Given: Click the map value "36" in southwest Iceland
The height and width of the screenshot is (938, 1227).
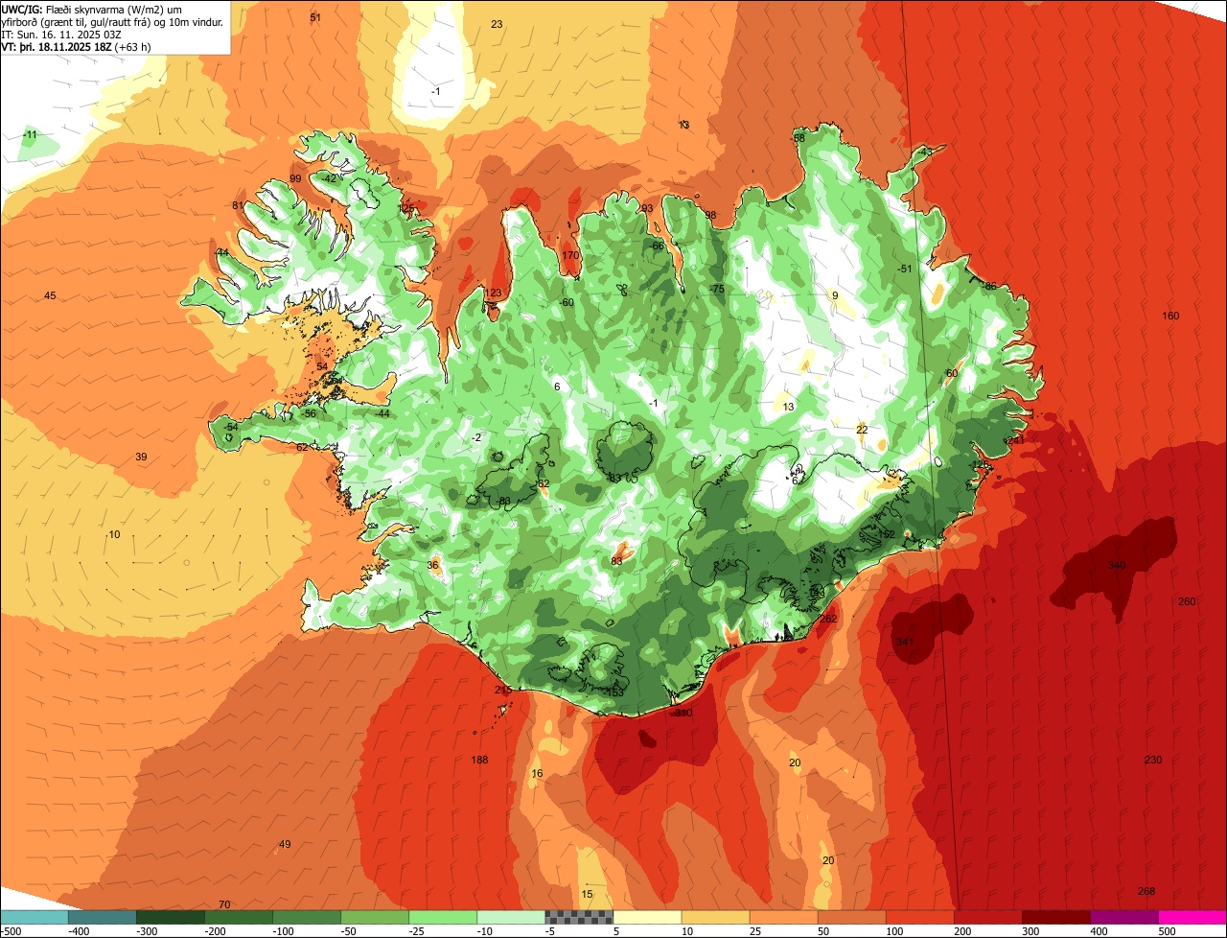Looking at the screenshot, I should pos(432,565).
